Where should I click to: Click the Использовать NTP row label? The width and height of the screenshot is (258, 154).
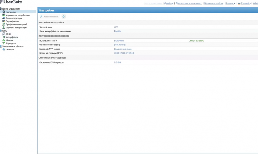click(x=48, y=40)
